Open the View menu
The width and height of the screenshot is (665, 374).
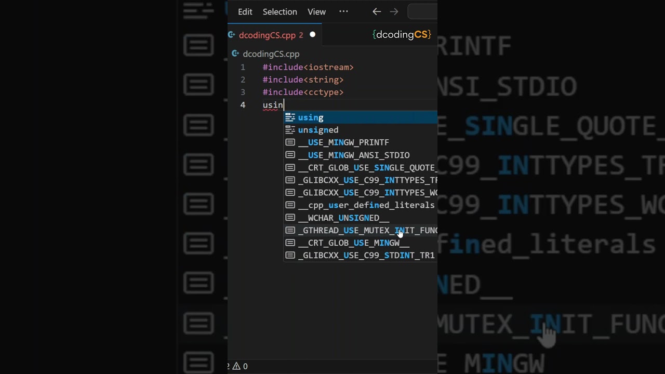(316, 11)
